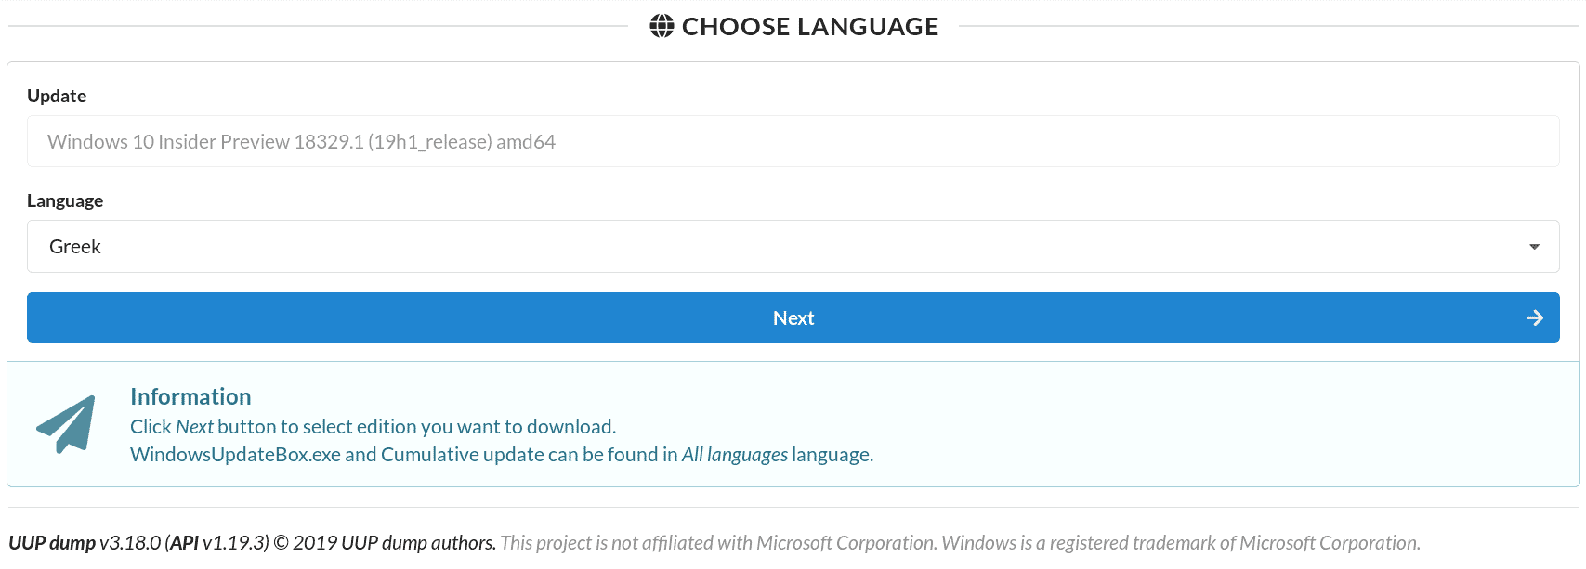The width and height of the screenshot is (1586, 569).
Task: Select the Greek value in Language box
Action: pyautogui.click(x=75, y=247)
